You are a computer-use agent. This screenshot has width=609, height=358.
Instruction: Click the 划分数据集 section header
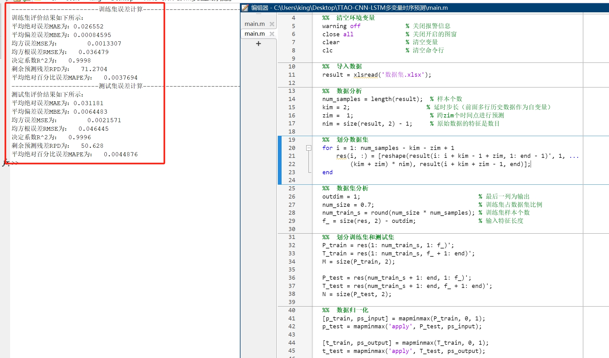[352, 140]
